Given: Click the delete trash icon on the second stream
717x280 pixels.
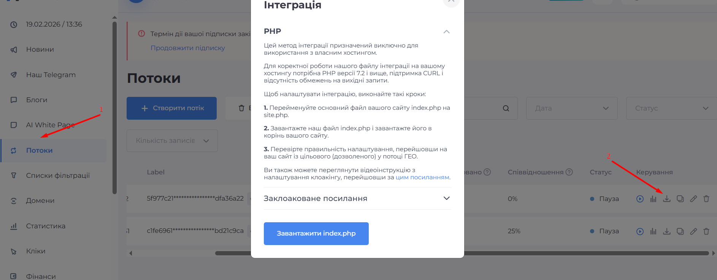Looking at the screenshot, I should 706,231.
